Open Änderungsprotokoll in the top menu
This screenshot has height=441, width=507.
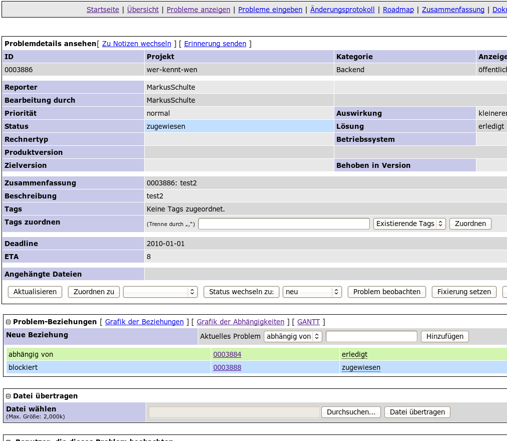tap(342, 10)
